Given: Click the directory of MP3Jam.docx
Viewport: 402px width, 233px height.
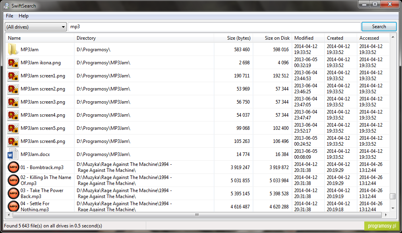Looking at the screenshot, I should pos(103,154).
